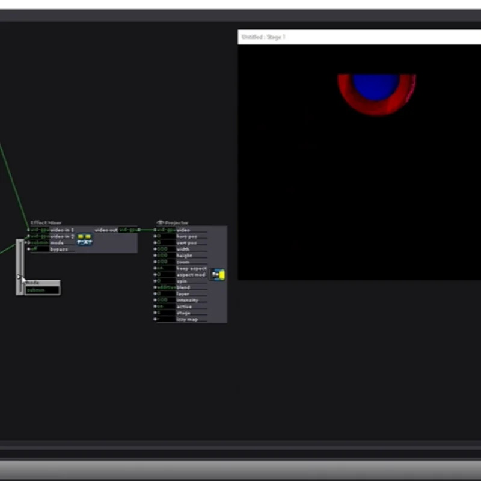481x481 pixels.
Task: Open the Projector blend mode value
Action: point(166,287)
